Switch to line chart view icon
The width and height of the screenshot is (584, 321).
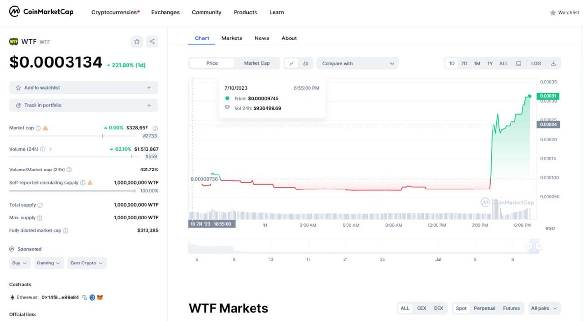click(x=291, y=63)
